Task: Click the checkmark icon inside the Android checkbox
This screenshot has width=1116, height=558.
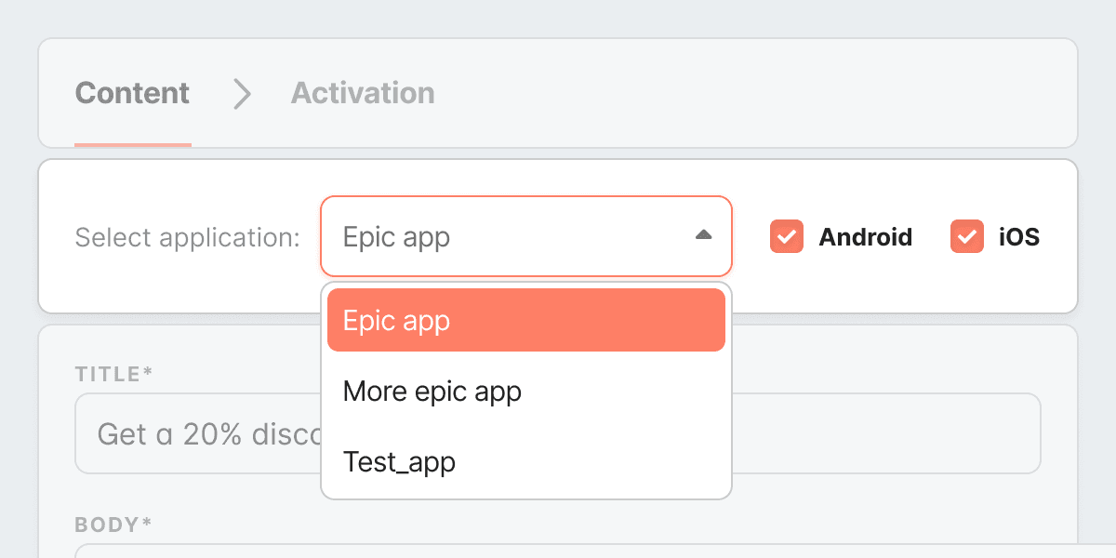Action: tap(786, 237)
